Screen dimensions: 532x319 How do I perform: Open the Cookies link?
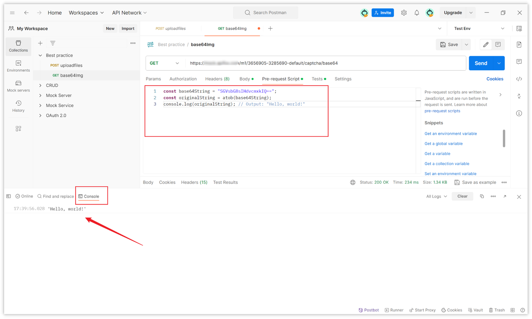click(495, 79)
